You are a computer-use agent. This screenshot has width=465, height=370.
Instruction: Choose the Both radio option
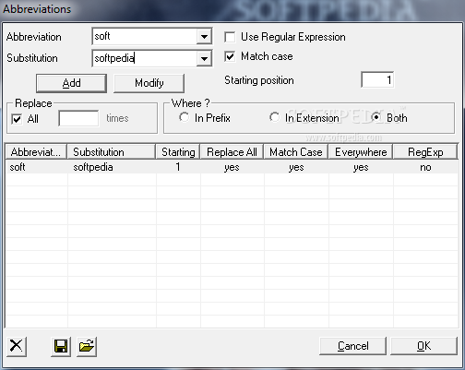(376, 117)
